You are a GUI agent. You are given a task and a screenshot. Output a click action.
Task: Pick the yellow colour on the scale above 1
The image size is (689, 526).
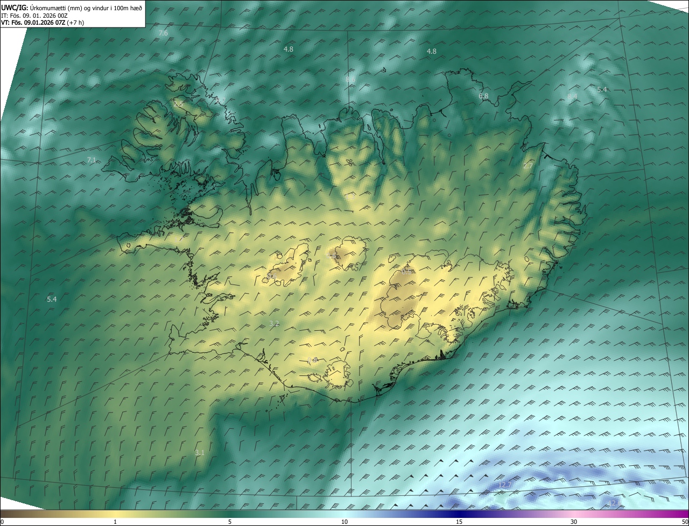[x=115, y=514]
